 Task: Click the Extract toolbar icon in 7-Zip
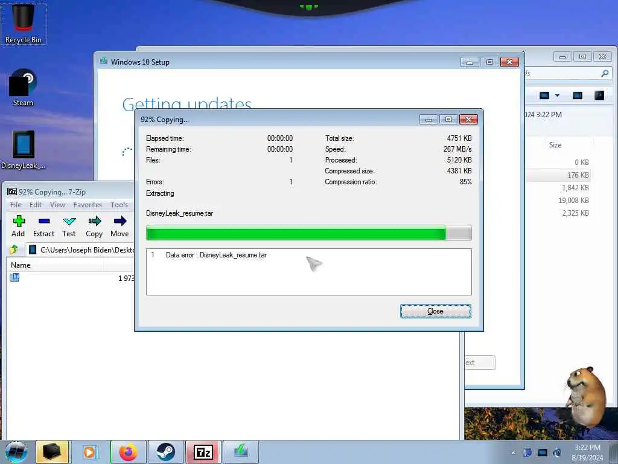coord(43,226)
